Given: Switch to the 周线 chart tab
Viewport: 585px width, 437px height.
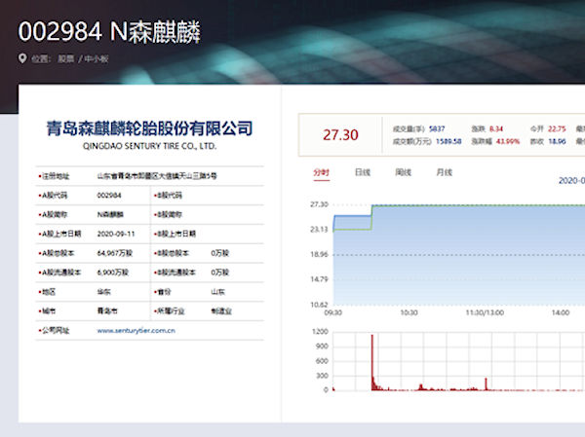Looking at the screenshot, I should tap(404, 172).
